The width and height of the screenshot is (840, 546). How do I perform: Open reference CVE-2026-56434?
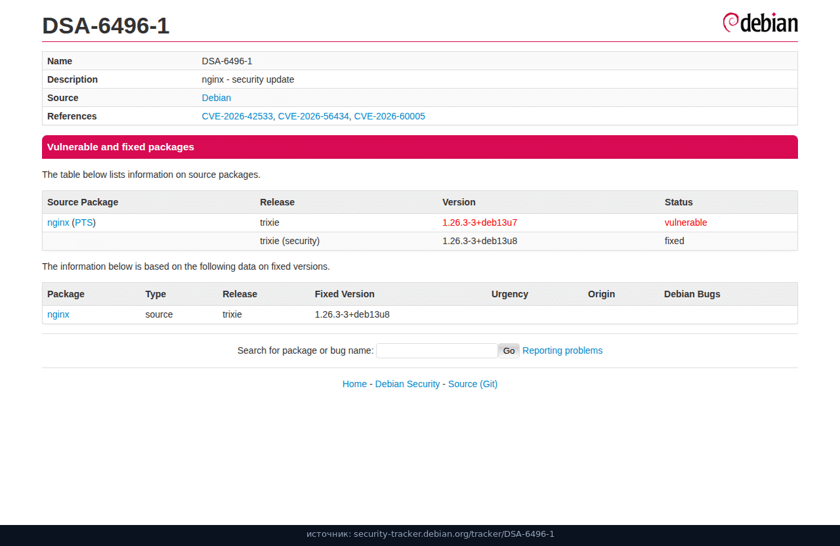point(314,116)
